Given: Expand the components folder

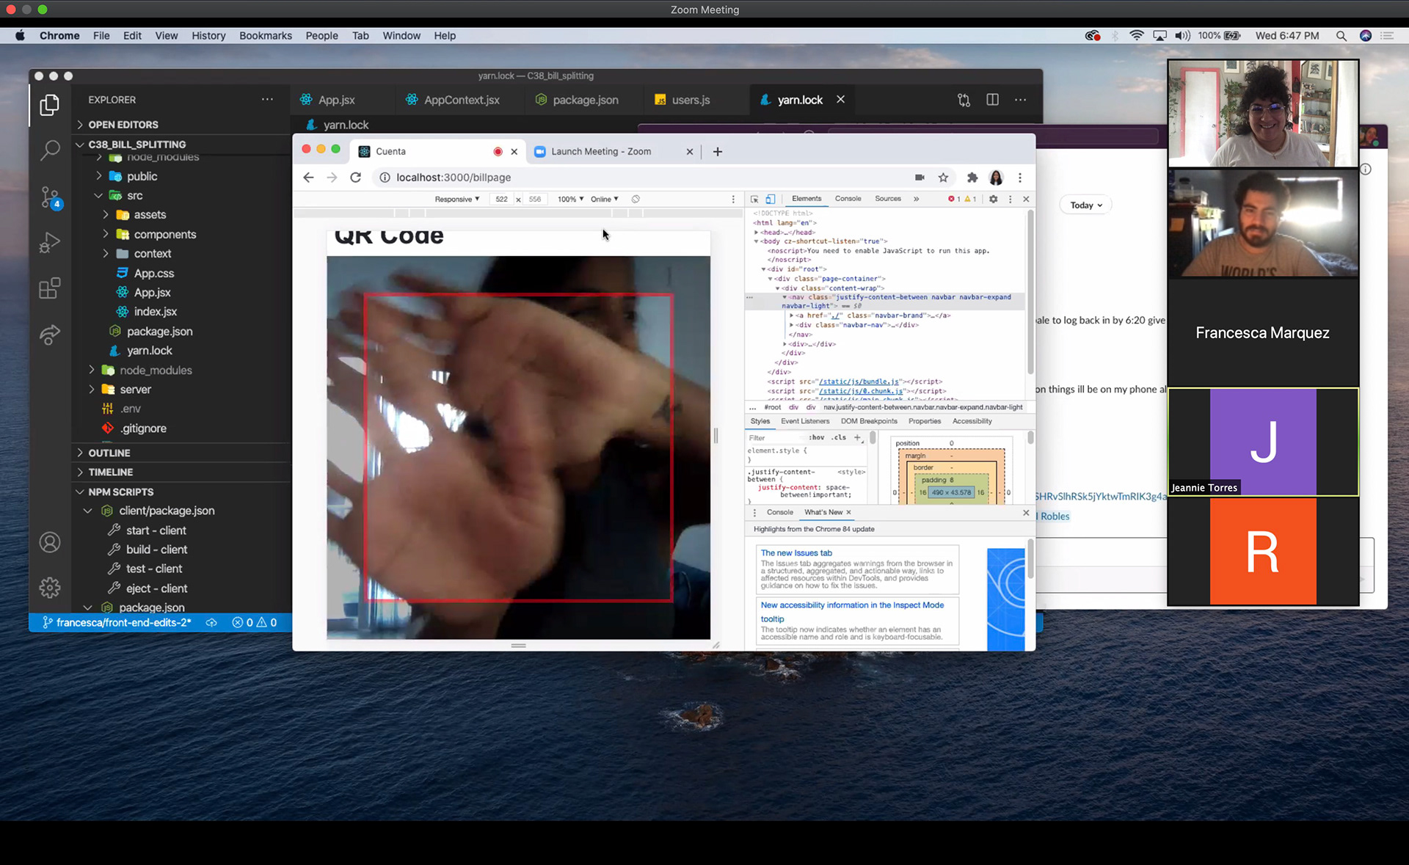Looking at the screenshot, I should pos(164,235).
